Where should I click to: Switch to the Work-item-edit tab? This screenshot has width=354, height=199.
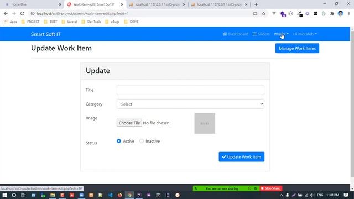pyautogui.click(x=95, y=4)
